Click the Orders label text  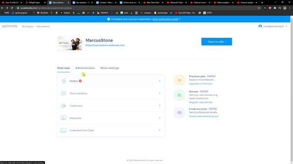click(x=74, y=81)
